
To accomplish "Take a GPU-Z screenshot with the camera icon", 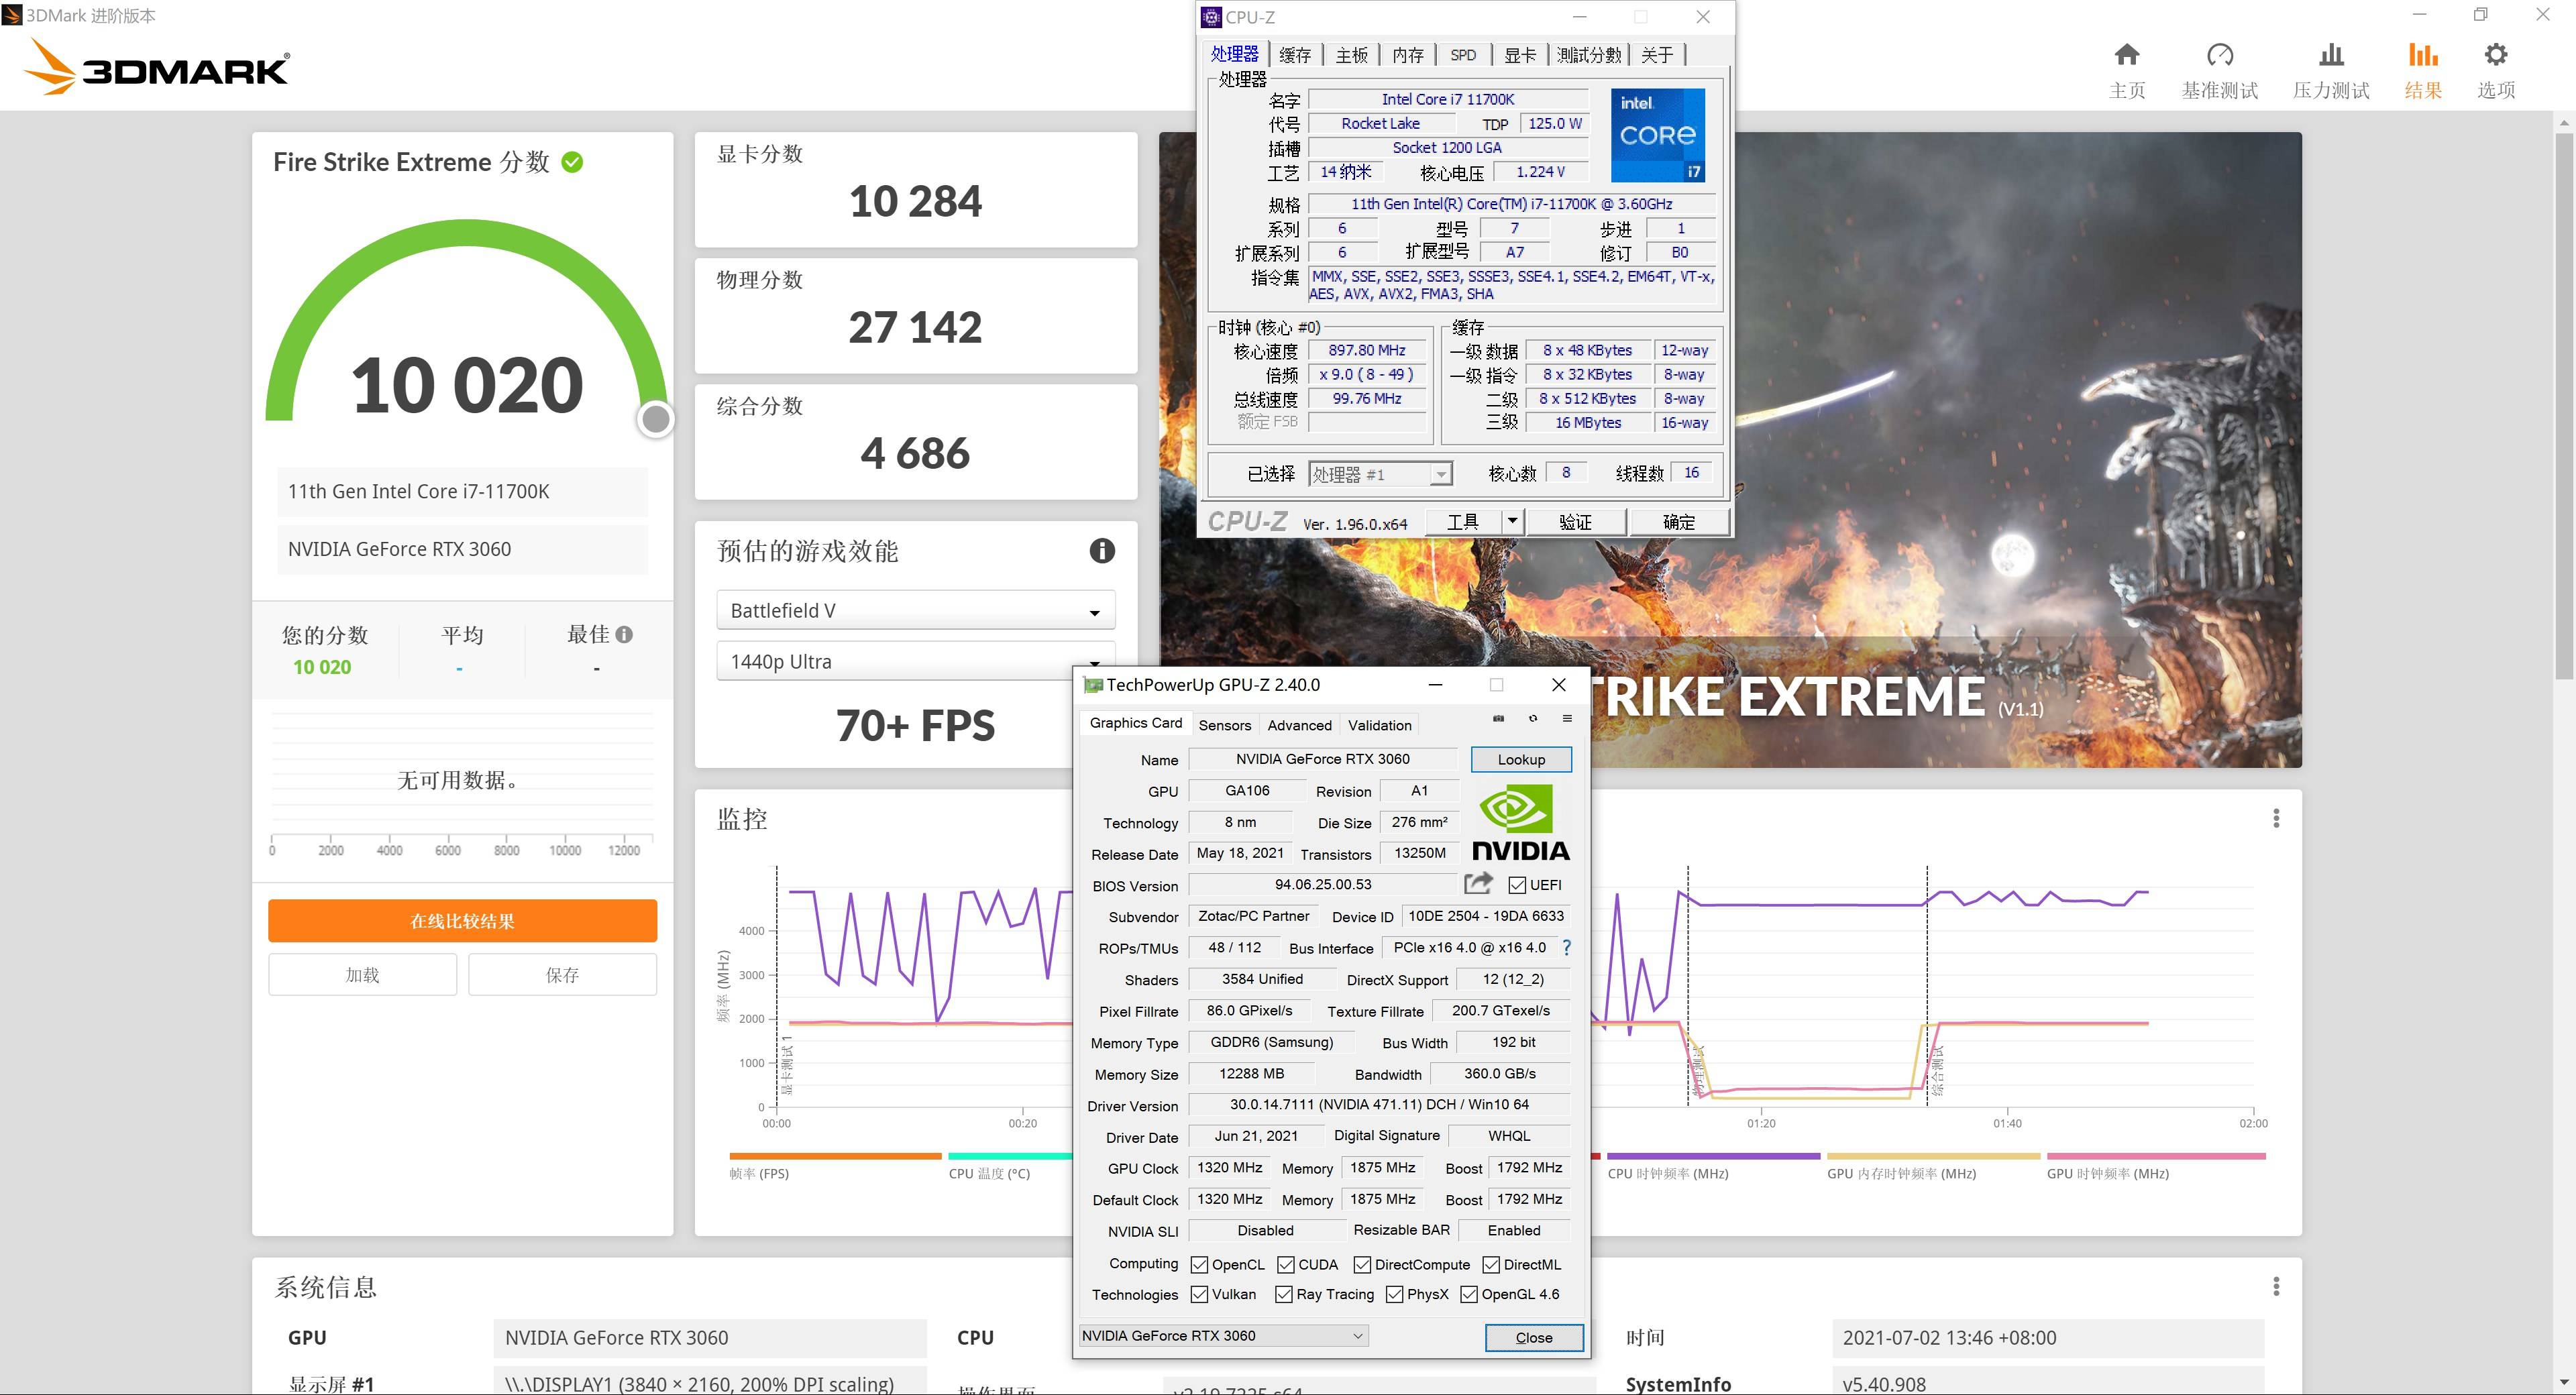I will (x=1498, y=718).
